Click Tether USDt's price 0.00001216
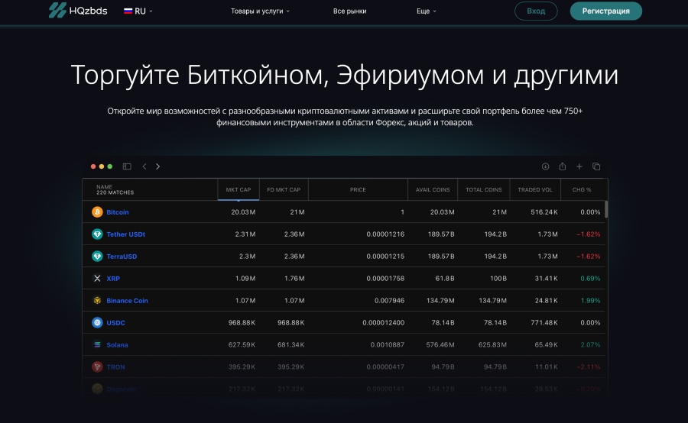The width and height of the screenshot is (688, 423). (x=385, y=234)
